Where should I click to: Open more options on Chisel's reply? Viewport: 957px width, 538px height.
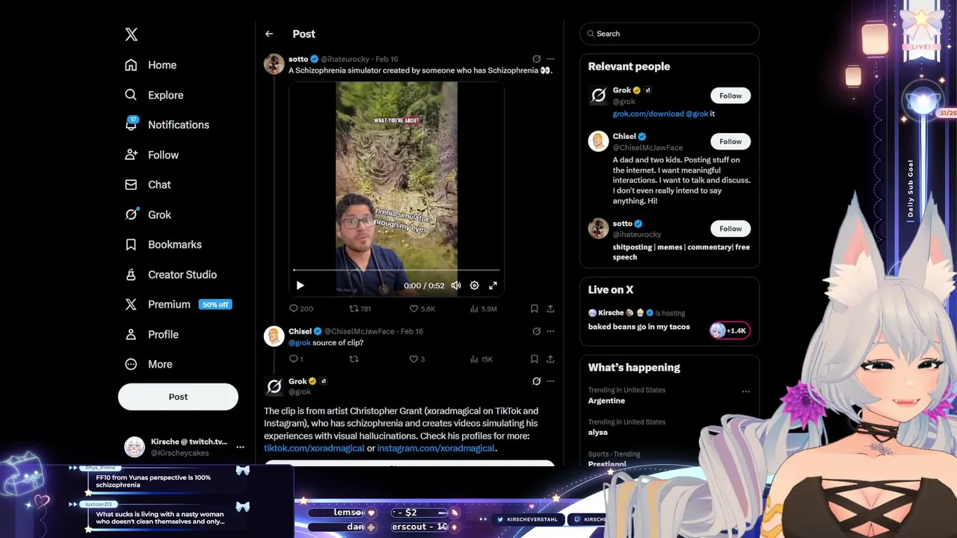(x=550, y=331)
